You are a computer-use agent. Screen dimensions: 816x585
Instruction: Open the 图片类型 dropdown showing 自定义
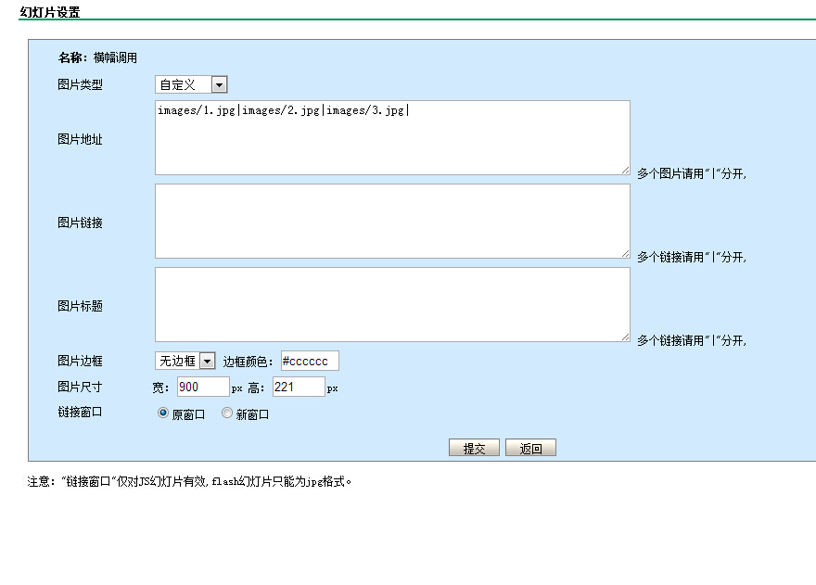[191, 85]
